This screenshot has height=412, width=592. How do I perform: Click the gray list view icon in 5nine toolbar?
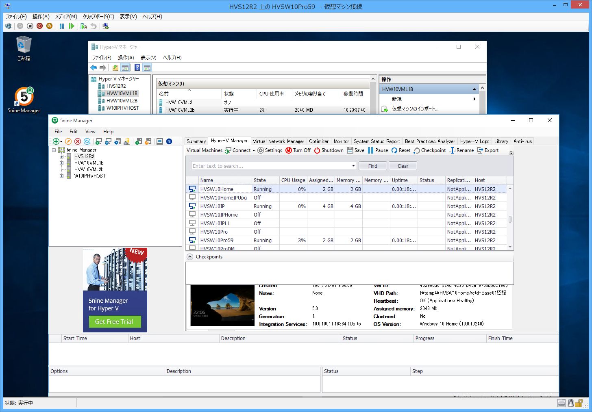160,141
